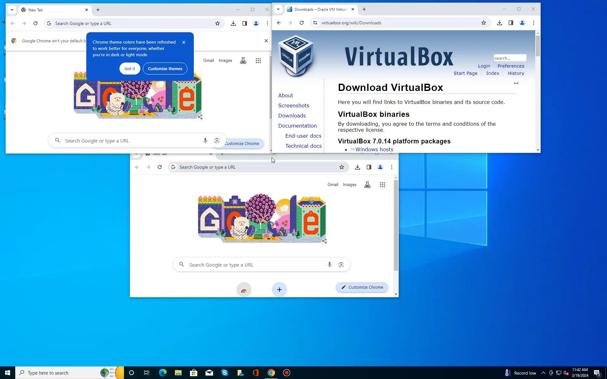Show hidden system tray icons
The width and height of the screenshot is (607, 379).
543,373
